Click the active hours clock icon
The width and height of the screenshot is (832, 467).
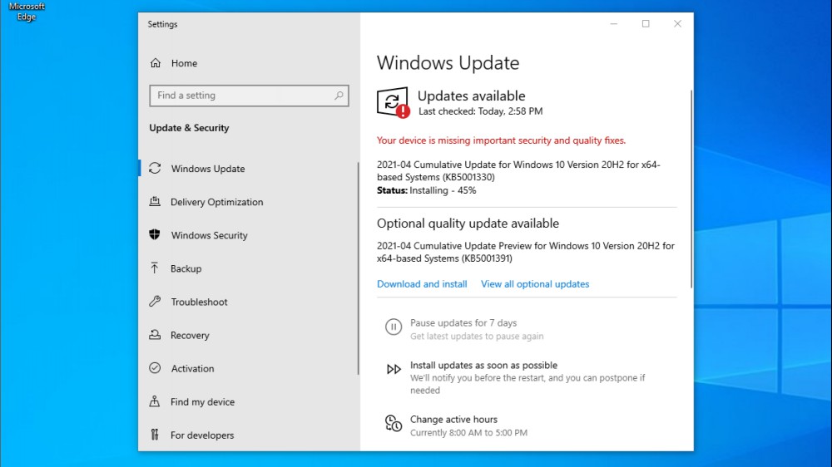[x=394, y=423]
